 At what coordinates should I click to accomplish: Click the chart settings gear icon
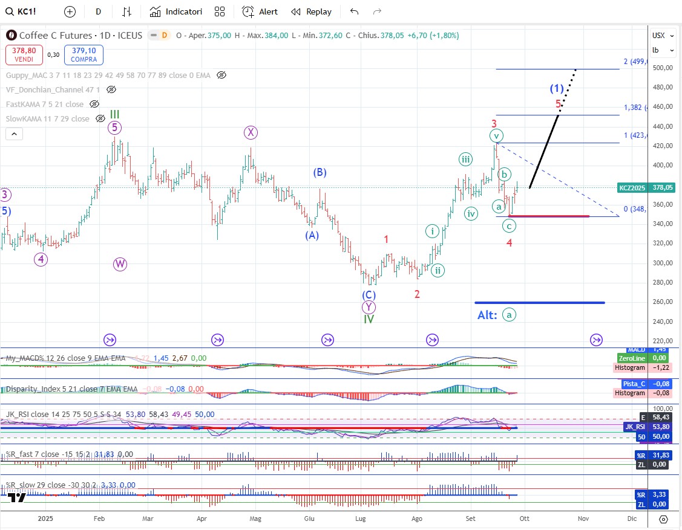click(x=663, y=519)
